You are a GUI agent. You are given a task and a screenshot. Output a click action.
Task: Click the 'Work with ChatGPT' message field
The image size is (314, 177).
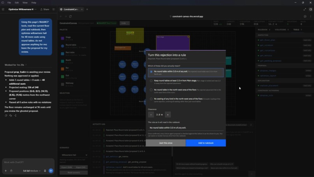[28, 162]
